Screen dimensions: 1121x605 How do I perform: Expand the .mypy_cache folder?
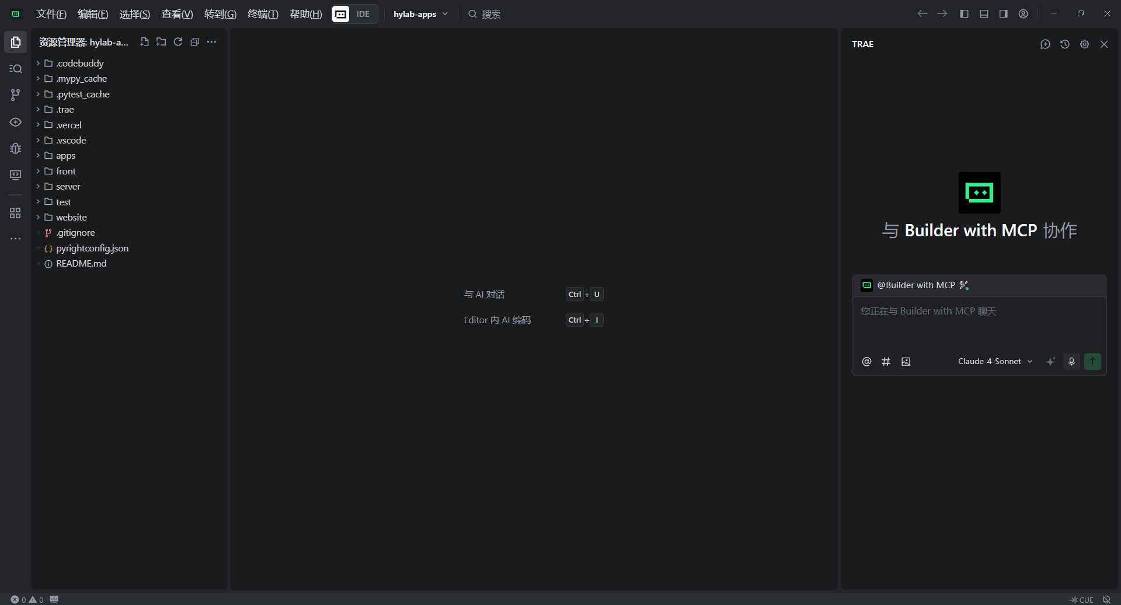pos(128,79)
